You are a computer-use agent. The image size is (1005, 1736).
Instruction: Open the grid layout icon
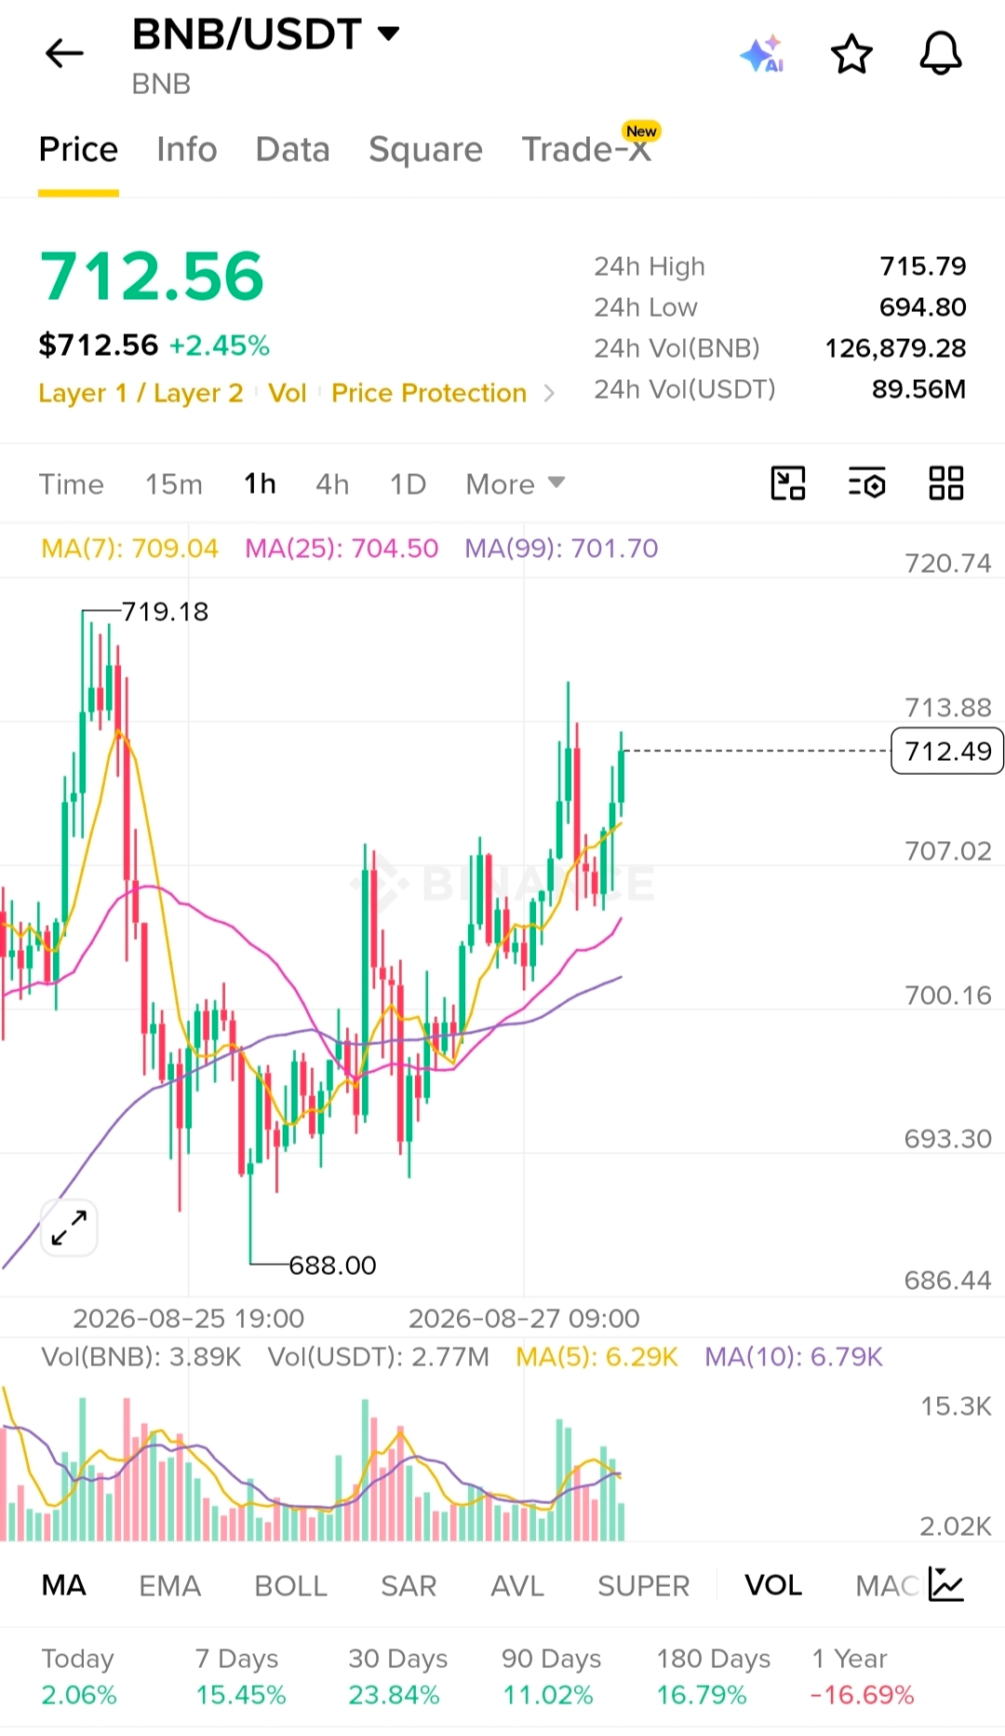[x=946, y=483]
